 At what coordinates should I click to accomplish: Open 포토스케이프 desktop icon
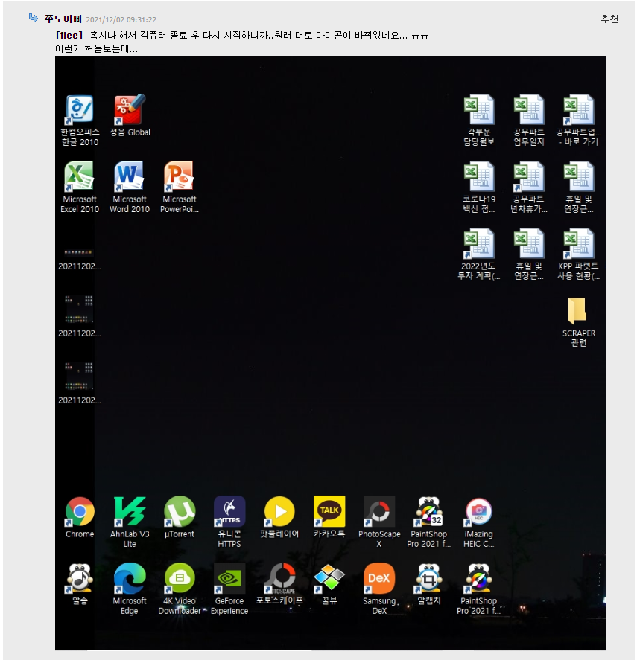pyautogui.click(x=279, y=584)
